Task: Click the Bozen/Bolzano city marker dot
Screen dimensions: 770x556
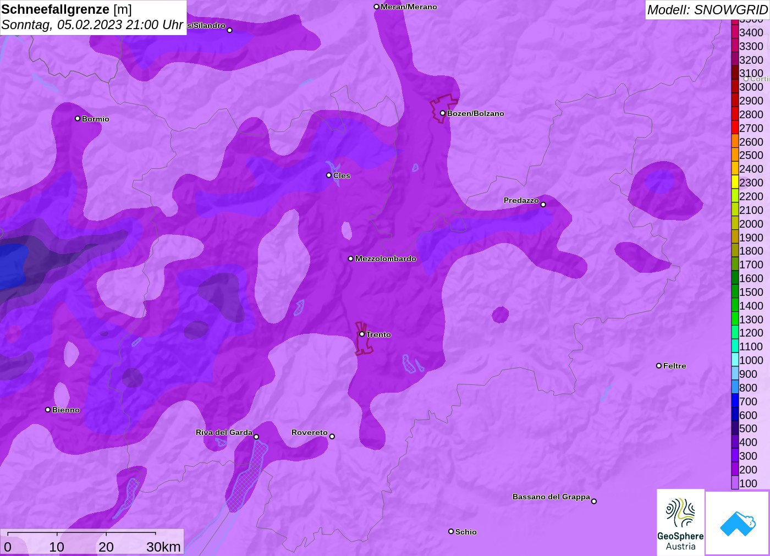Action: pos(442,113)
